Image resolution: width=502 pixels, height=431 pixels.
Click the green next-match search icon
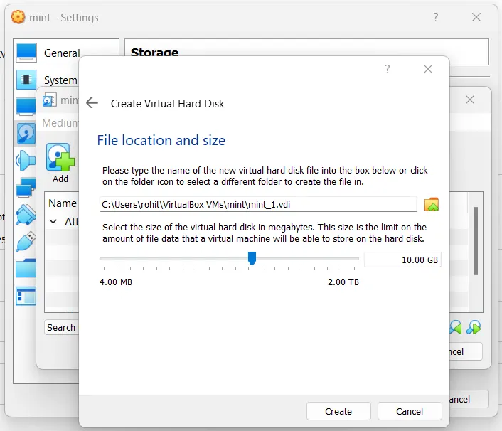tap(474, 328)
